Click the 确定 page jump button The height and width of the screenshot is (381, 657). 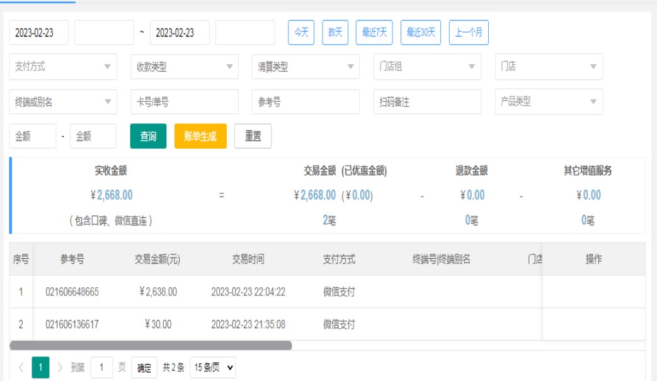(x=144, y=368)
